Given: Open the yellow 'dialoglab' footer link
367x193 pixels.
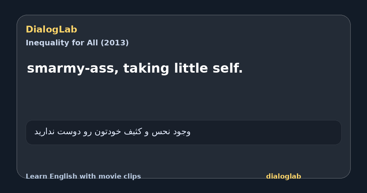Looking at the screenshot, I should pos(284,176).
